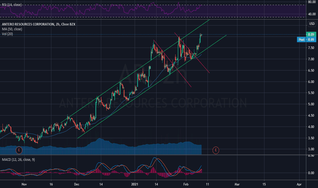This screenshot has width=318, height=188.
Task: Click the upcoming earnings E marker after Feb 11
Action: click(x=216, y=150)
